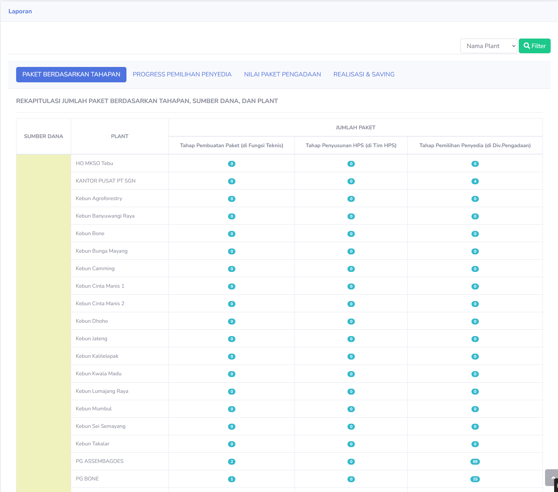The image size is (558, 492).
Task: Click badge 15 in PG BONE row
Action: pos(475,479)
